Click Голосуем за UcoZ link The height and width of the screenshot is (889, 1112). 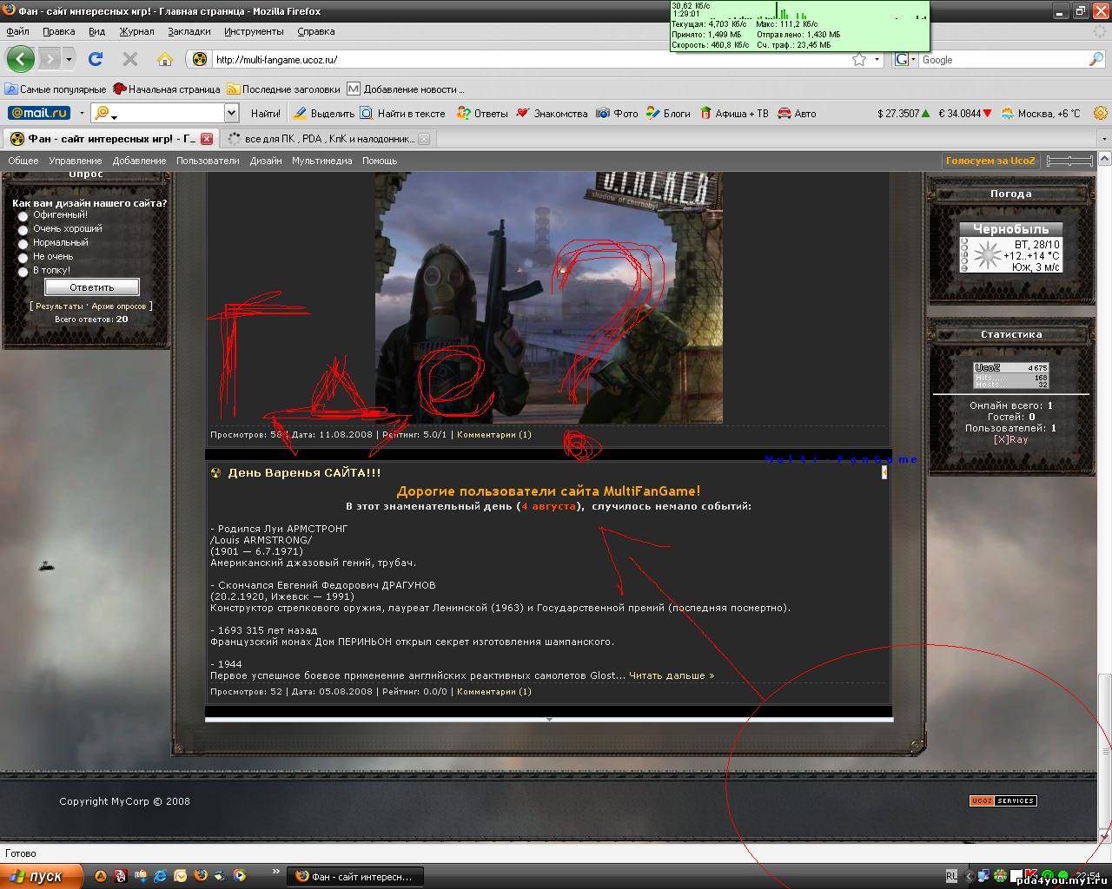point(990,161)
